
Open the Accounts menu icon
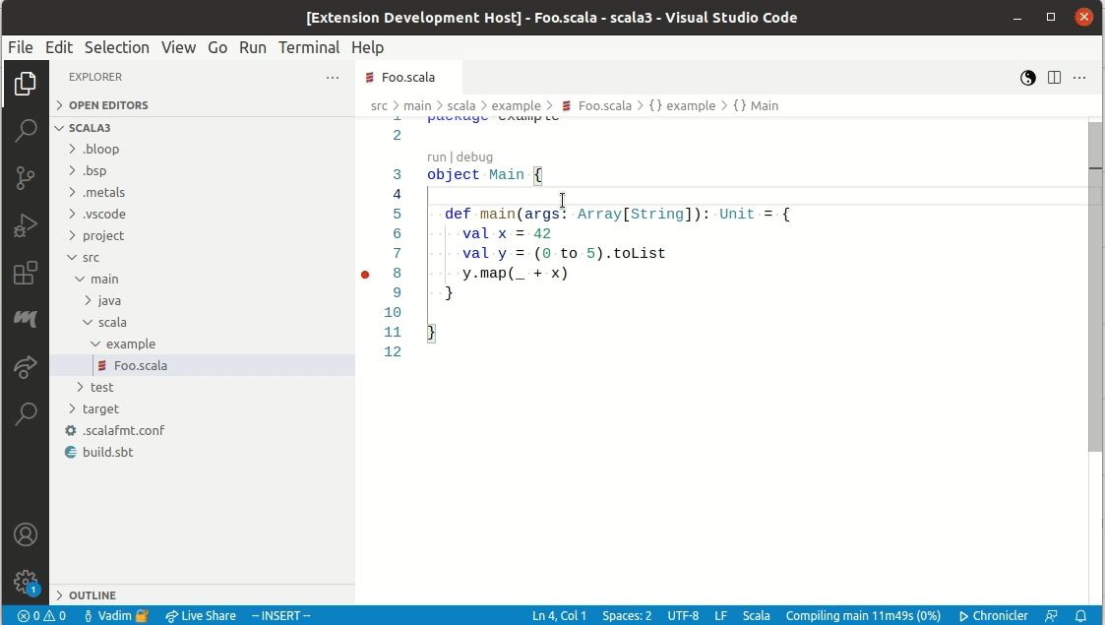[26, 534]
